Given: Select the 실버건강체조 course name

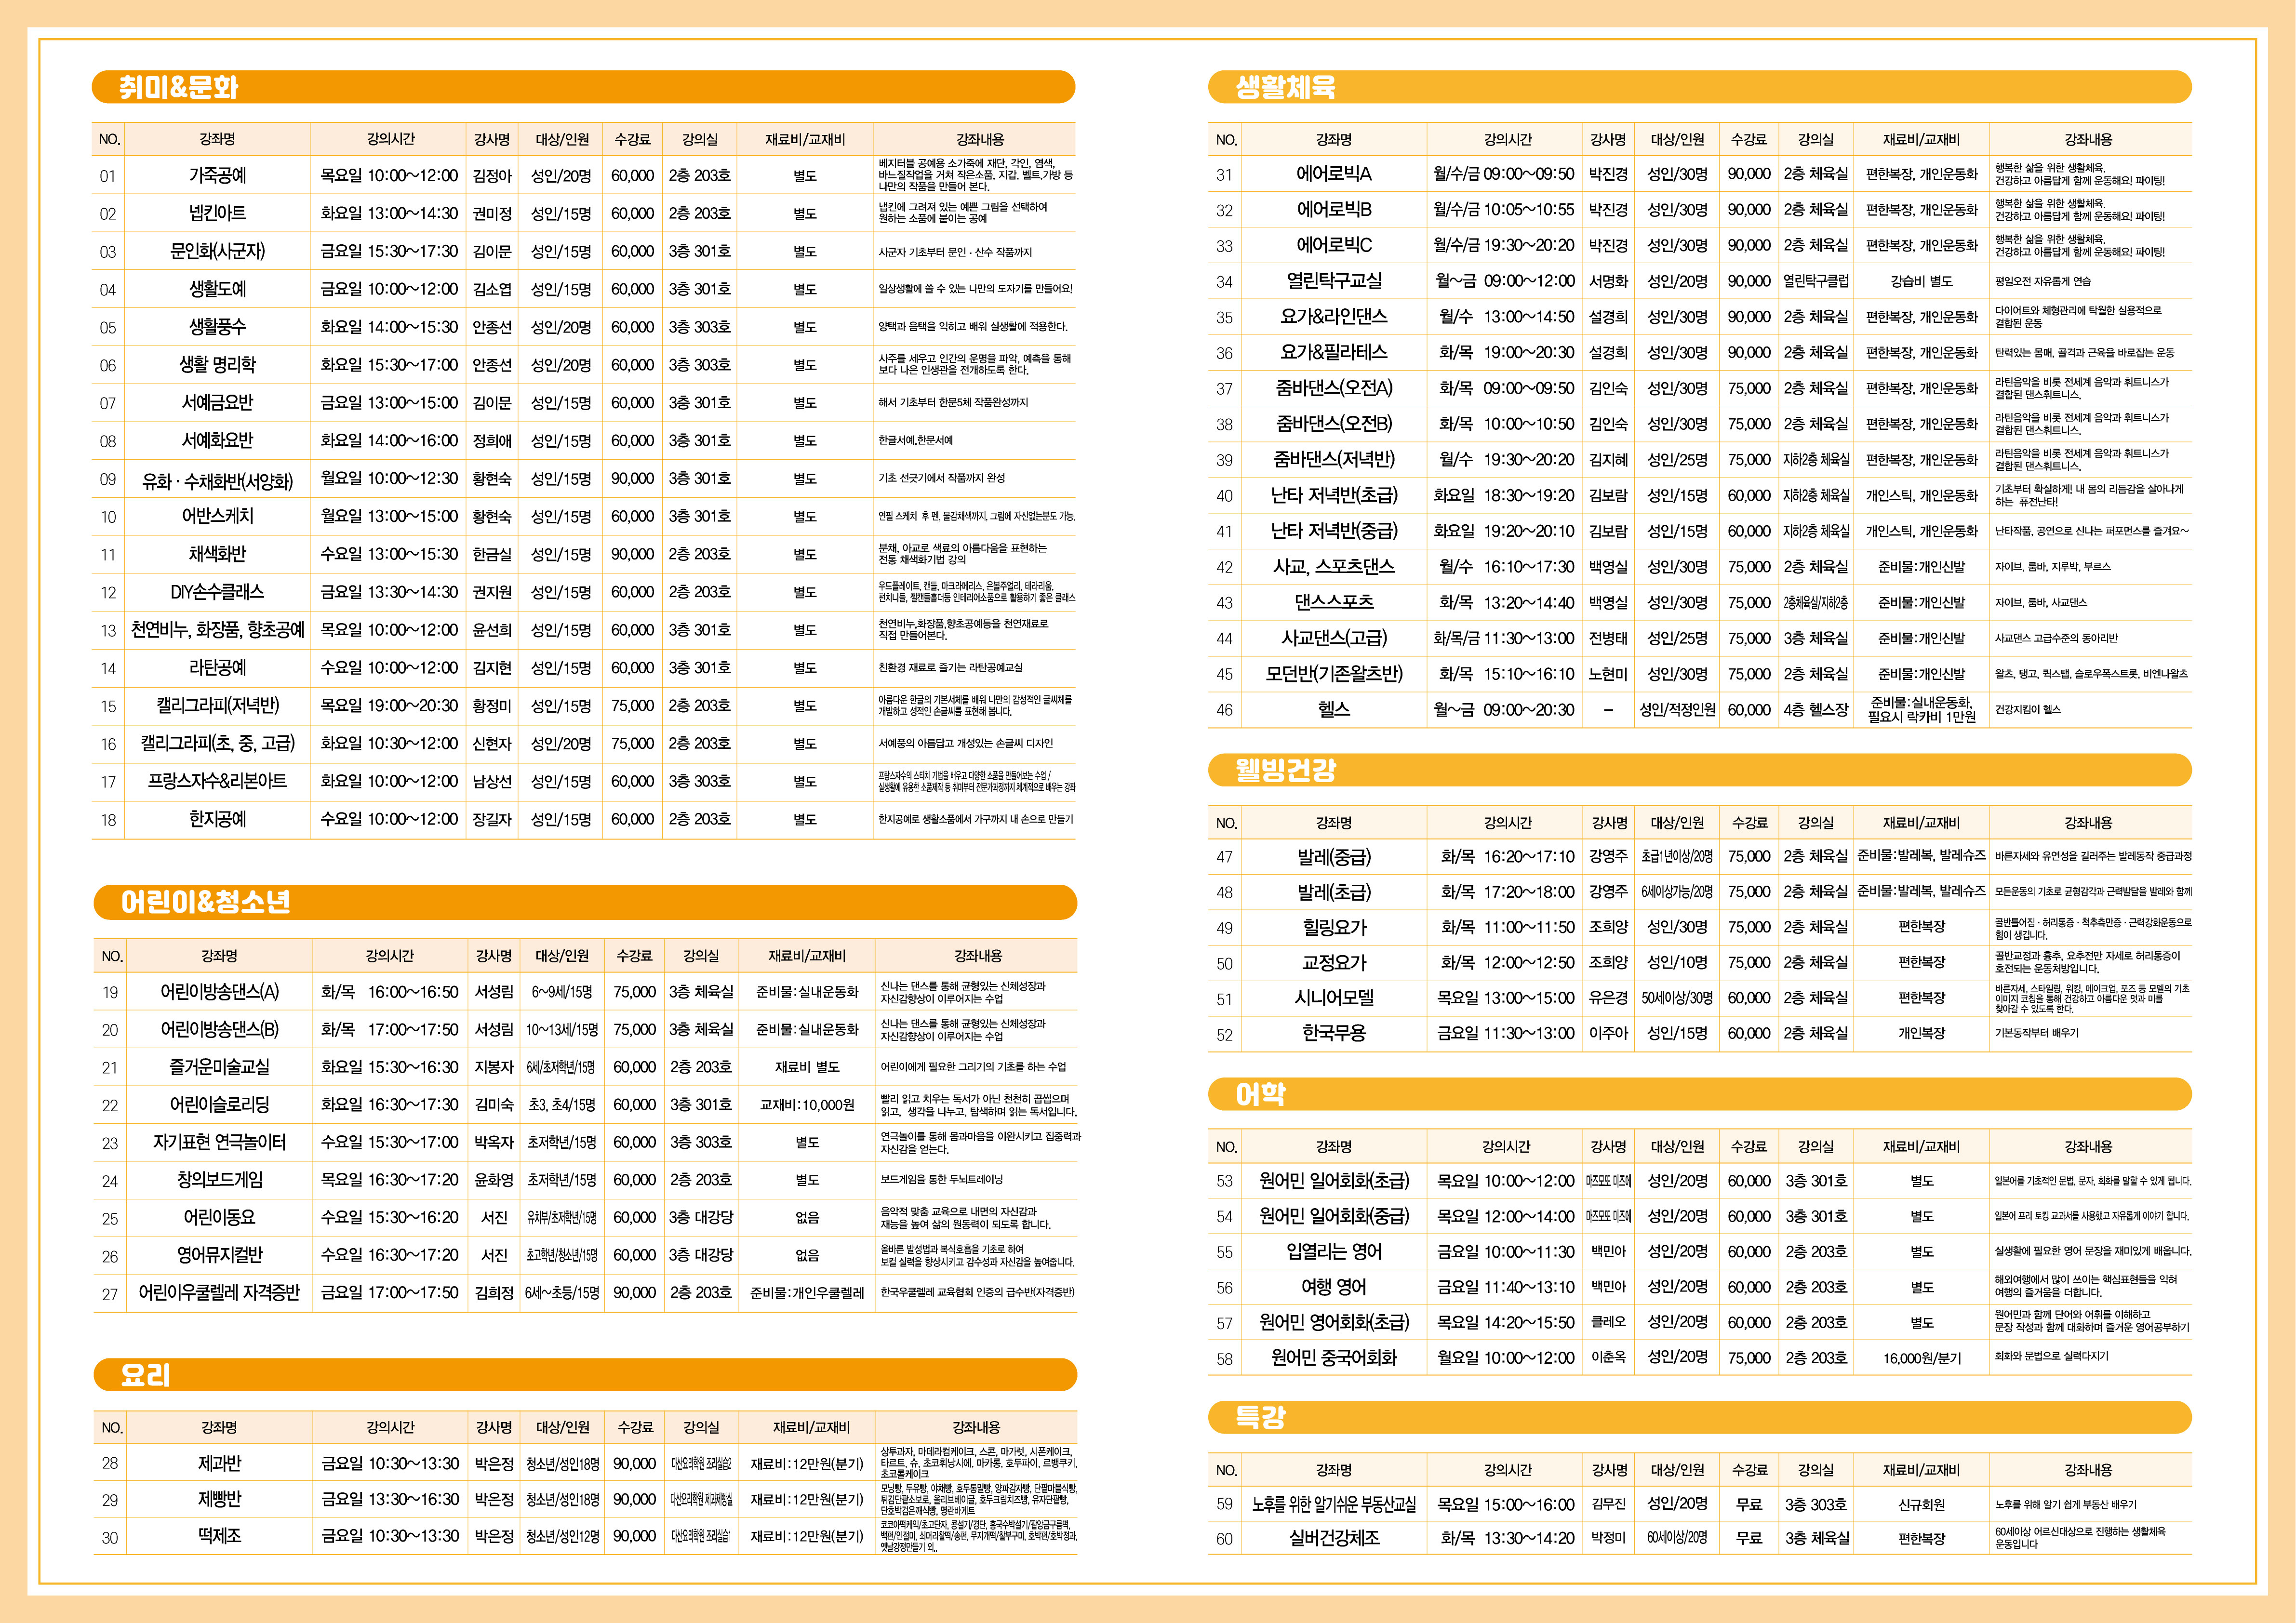Looking at the screenshot, I should pos(1333,1538).
